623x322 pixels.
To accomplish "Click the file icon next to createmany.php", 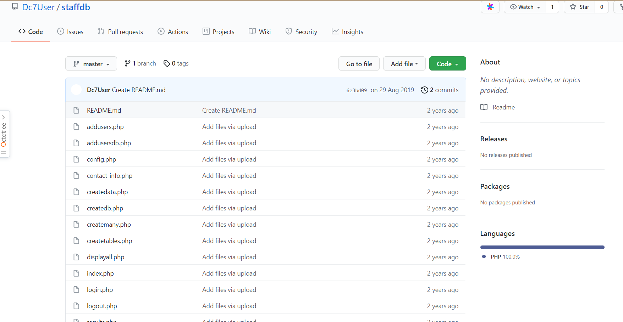I will click(76, 225).
